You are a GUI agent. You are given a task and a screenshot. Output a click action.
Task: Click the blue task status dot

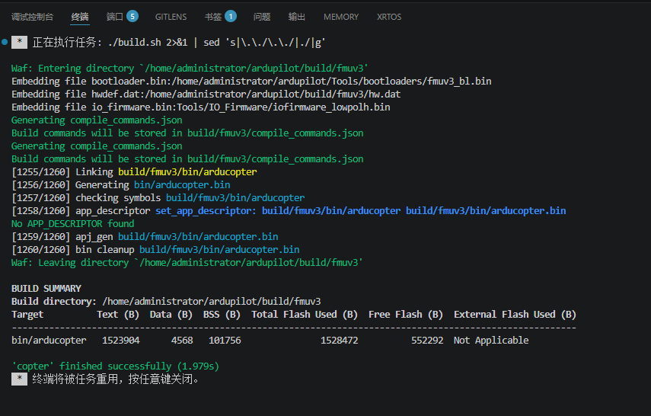tap(5, 42)
